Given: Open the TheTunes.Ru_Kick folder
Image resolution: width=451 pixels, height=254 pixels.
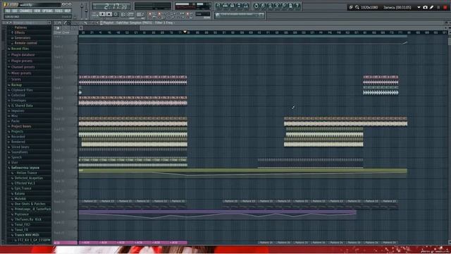Looking at the screenshot, I should pos(28,219).
